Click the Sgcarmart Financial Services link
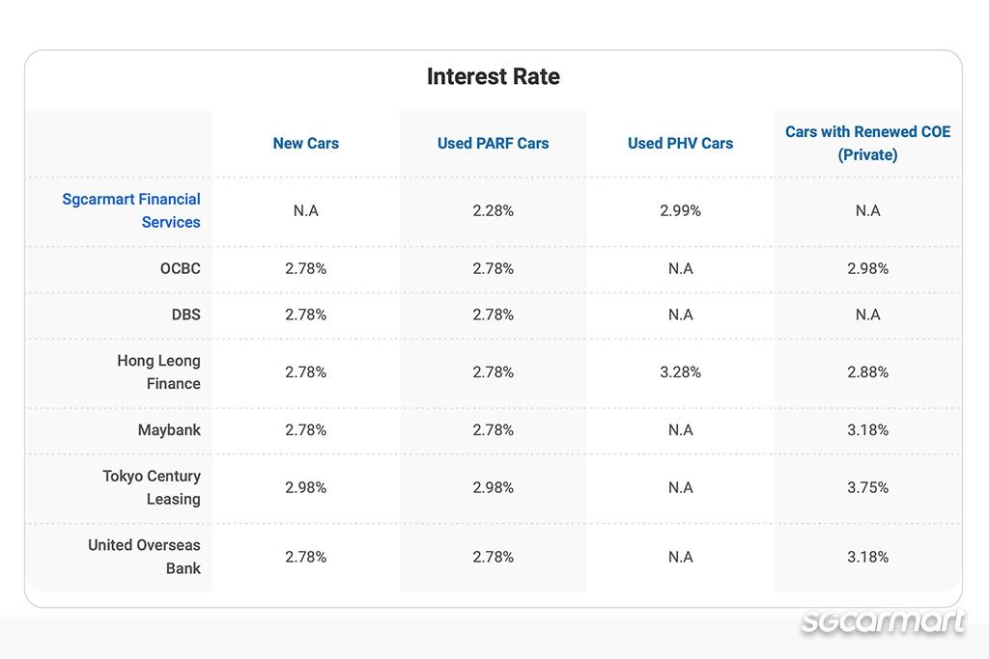This screenshot has height=659, width=989. 131,210
